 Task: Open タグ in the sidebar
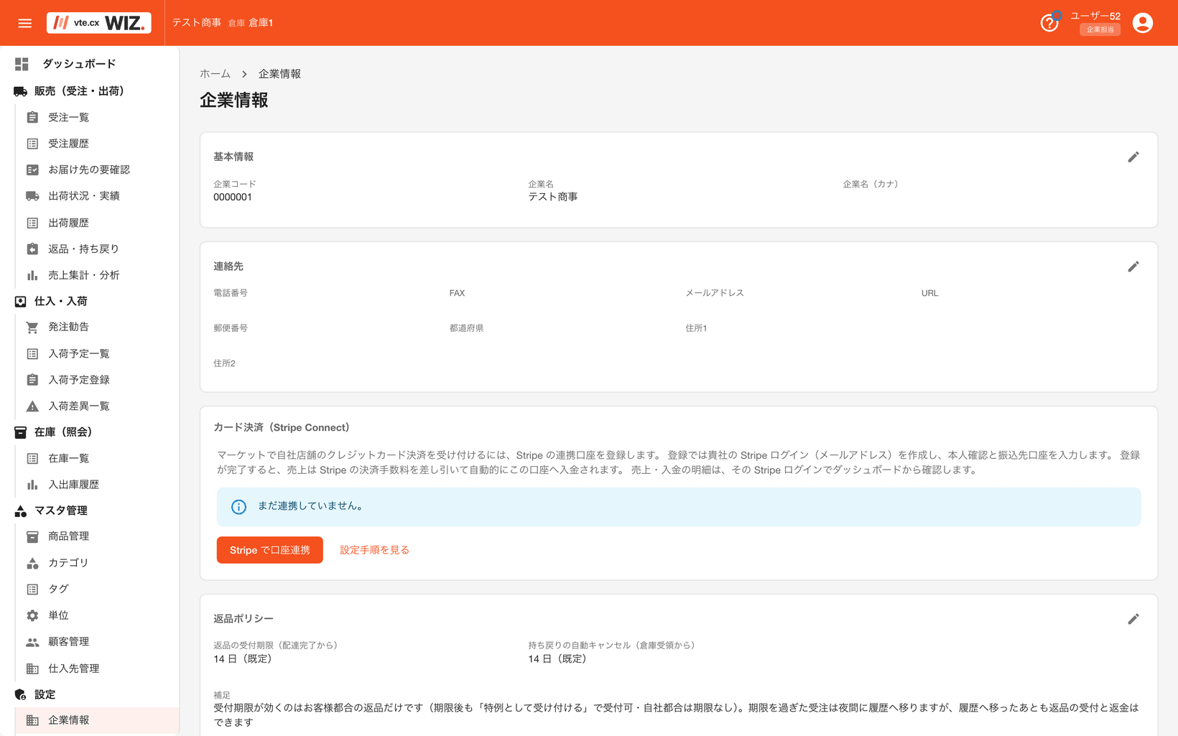96,589
